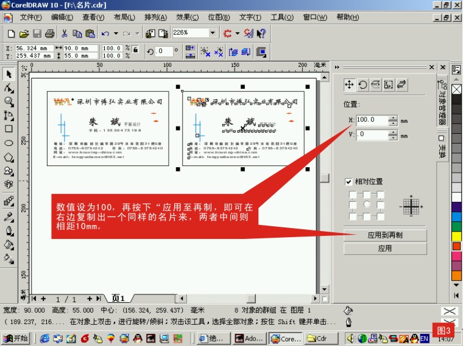463x346 pixels.
Task: Select the Pick tool in the toolbox
Action: (x=9, y=74)
